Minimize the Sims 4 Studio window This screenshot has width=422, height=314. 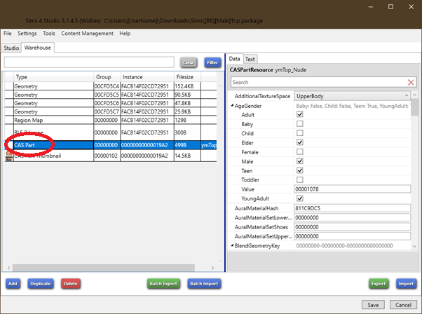click(371, 7)
